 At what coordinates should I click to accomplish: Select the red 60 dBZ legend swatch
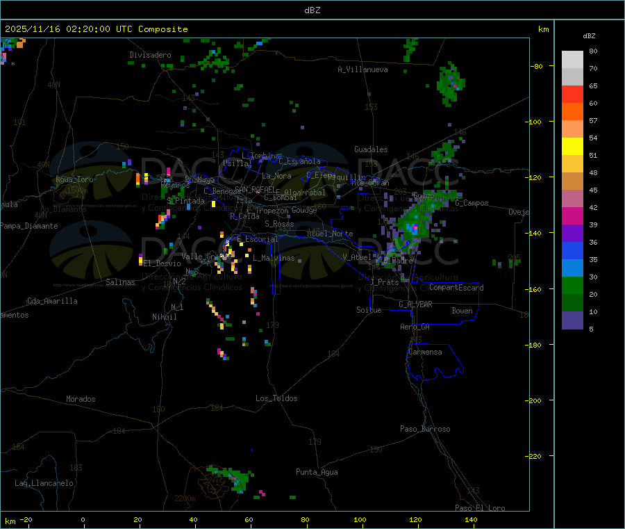point(572,94)
